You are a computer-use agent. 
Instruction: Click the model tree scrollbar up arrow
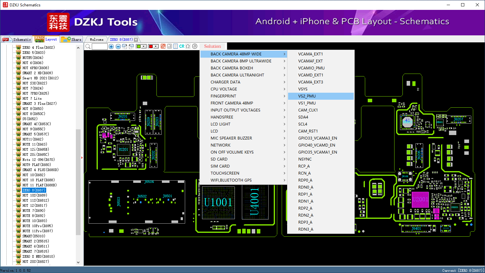[78, 48]
